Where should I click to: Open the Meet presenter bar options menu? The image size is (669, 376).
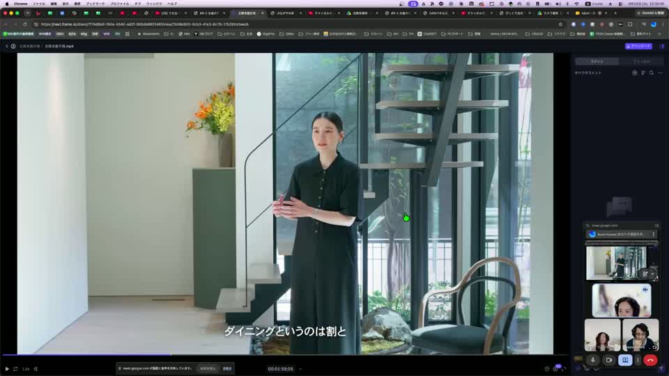click(653, 235)
